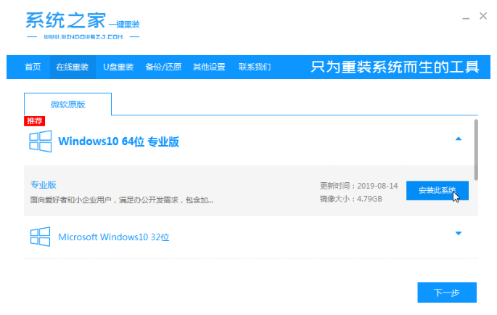
Task: Click 联系我们 in the navigation bar
Action: 255,67
